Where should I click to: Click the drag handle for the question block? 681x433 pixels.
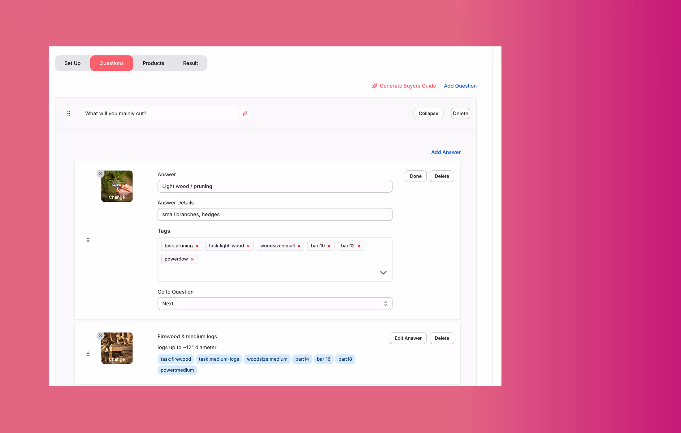click(69, 114)
